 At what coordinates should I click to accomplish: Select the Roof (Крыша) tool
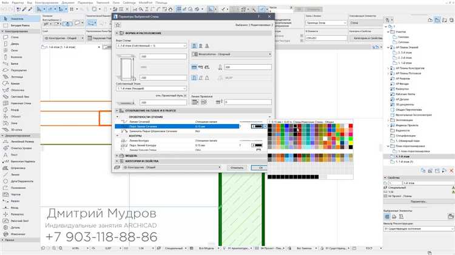coord(20,84)
